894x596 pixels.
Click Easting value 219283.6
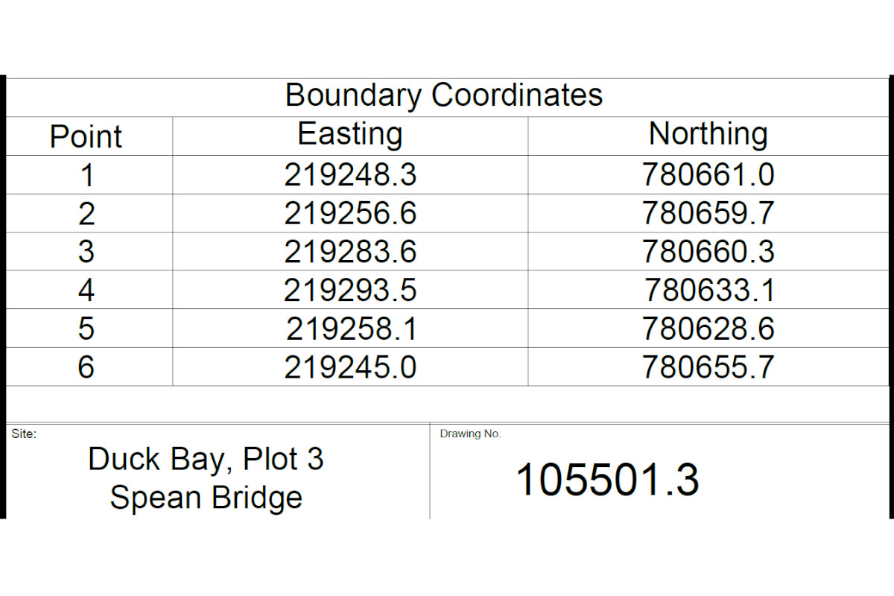point(350,253)
